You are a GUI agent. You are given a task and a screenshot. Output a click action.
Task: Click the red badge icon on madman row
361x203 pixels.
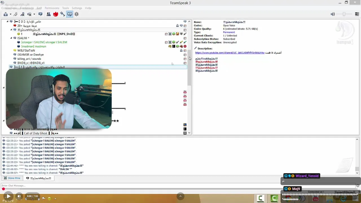185,46
